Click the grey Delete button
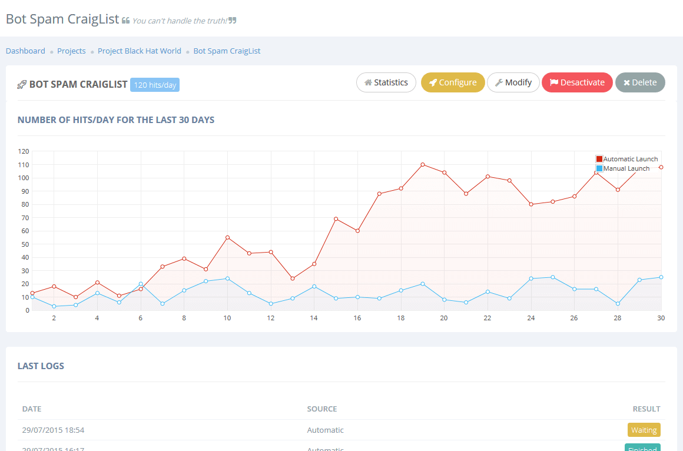Screen dimensions: 683x451 (640, 82)
